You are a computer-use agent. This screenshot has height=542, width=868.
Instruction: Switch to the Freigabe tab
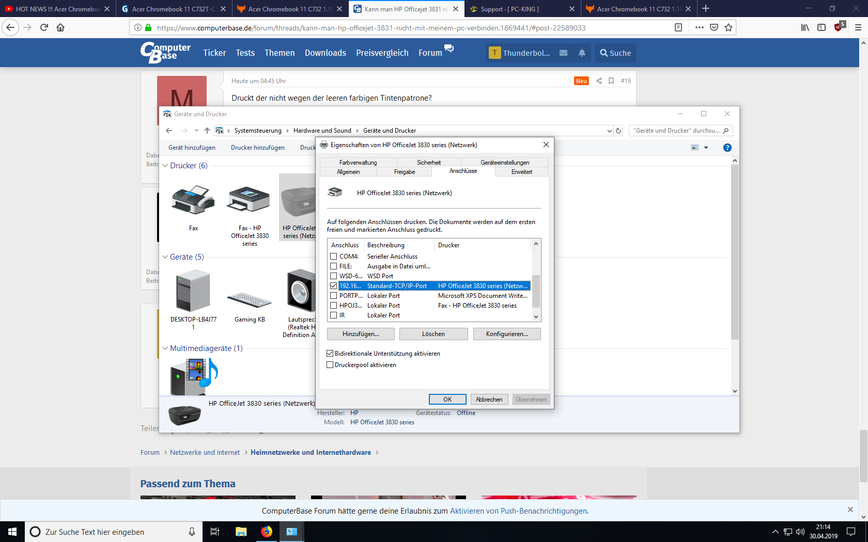point(405,172)
